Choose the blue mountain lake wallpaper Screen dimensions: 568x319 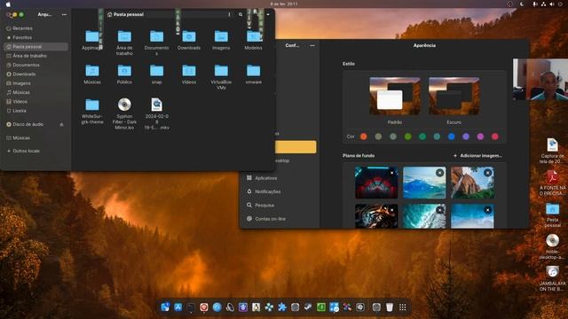424,183
